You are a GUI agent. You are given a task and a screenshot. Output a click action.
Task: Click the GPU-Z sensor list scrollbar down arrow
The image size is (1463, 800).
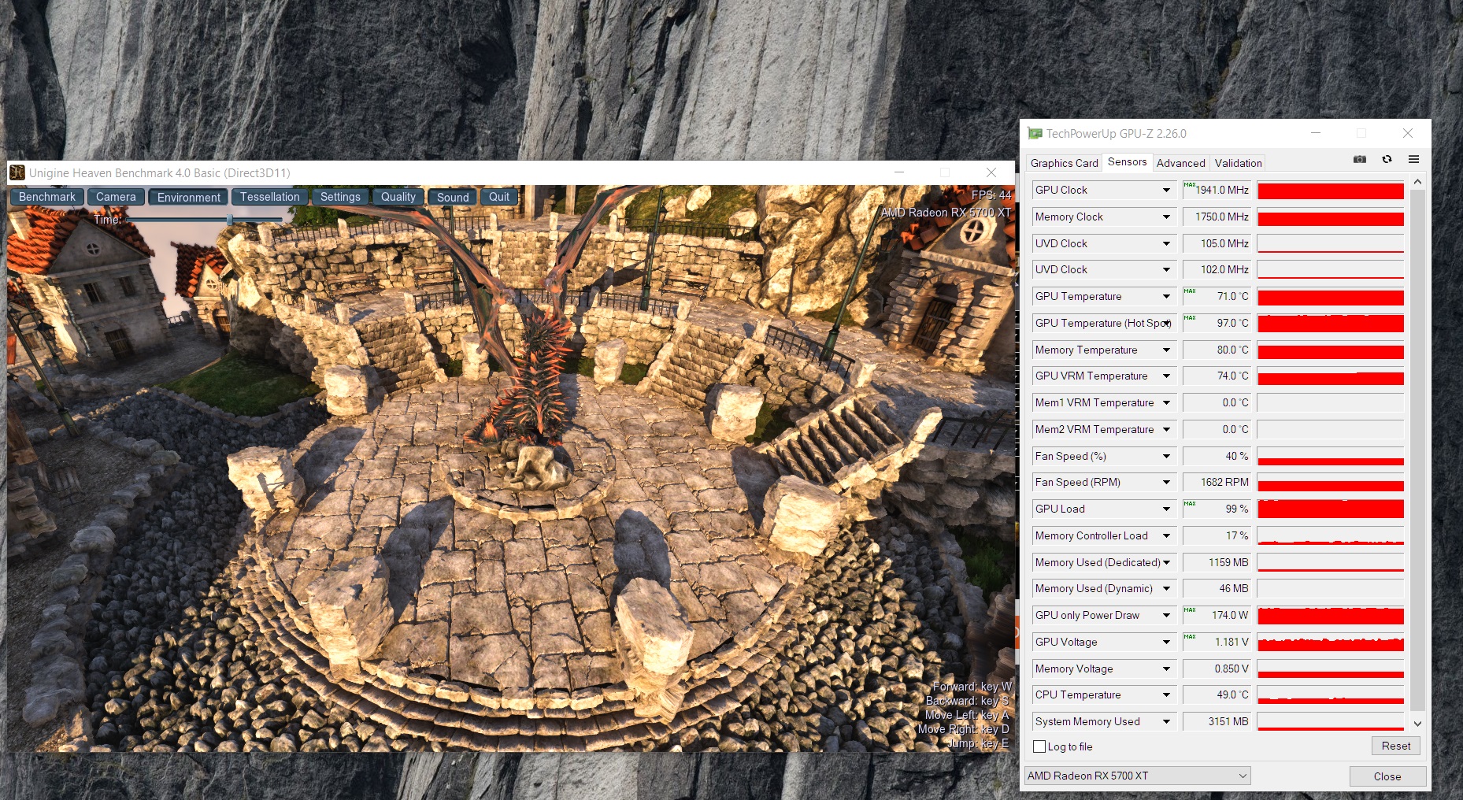pos(1418,724)
